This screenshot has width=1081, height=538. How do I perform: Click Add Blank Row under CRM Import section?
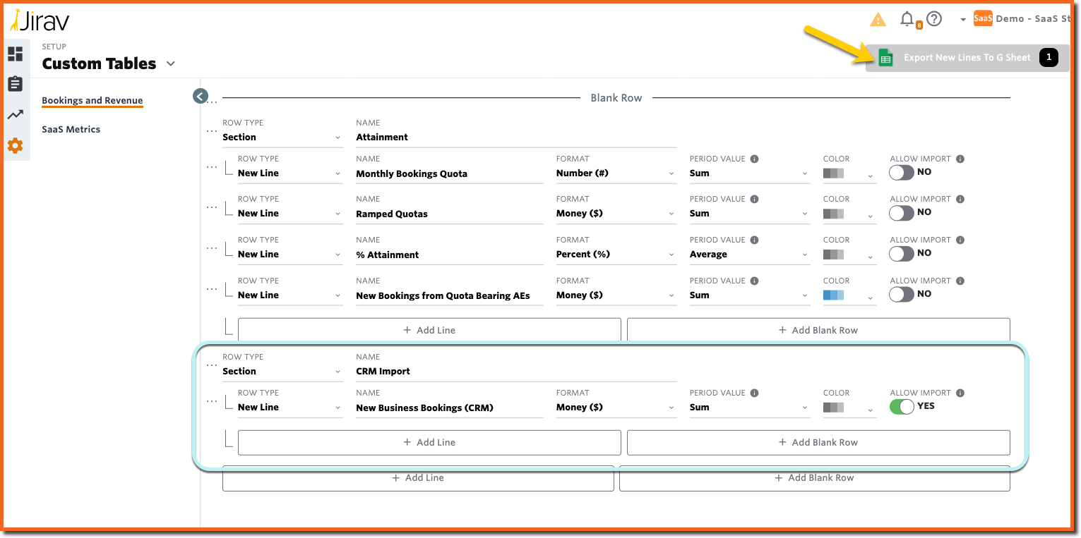(x=818, y=442)
